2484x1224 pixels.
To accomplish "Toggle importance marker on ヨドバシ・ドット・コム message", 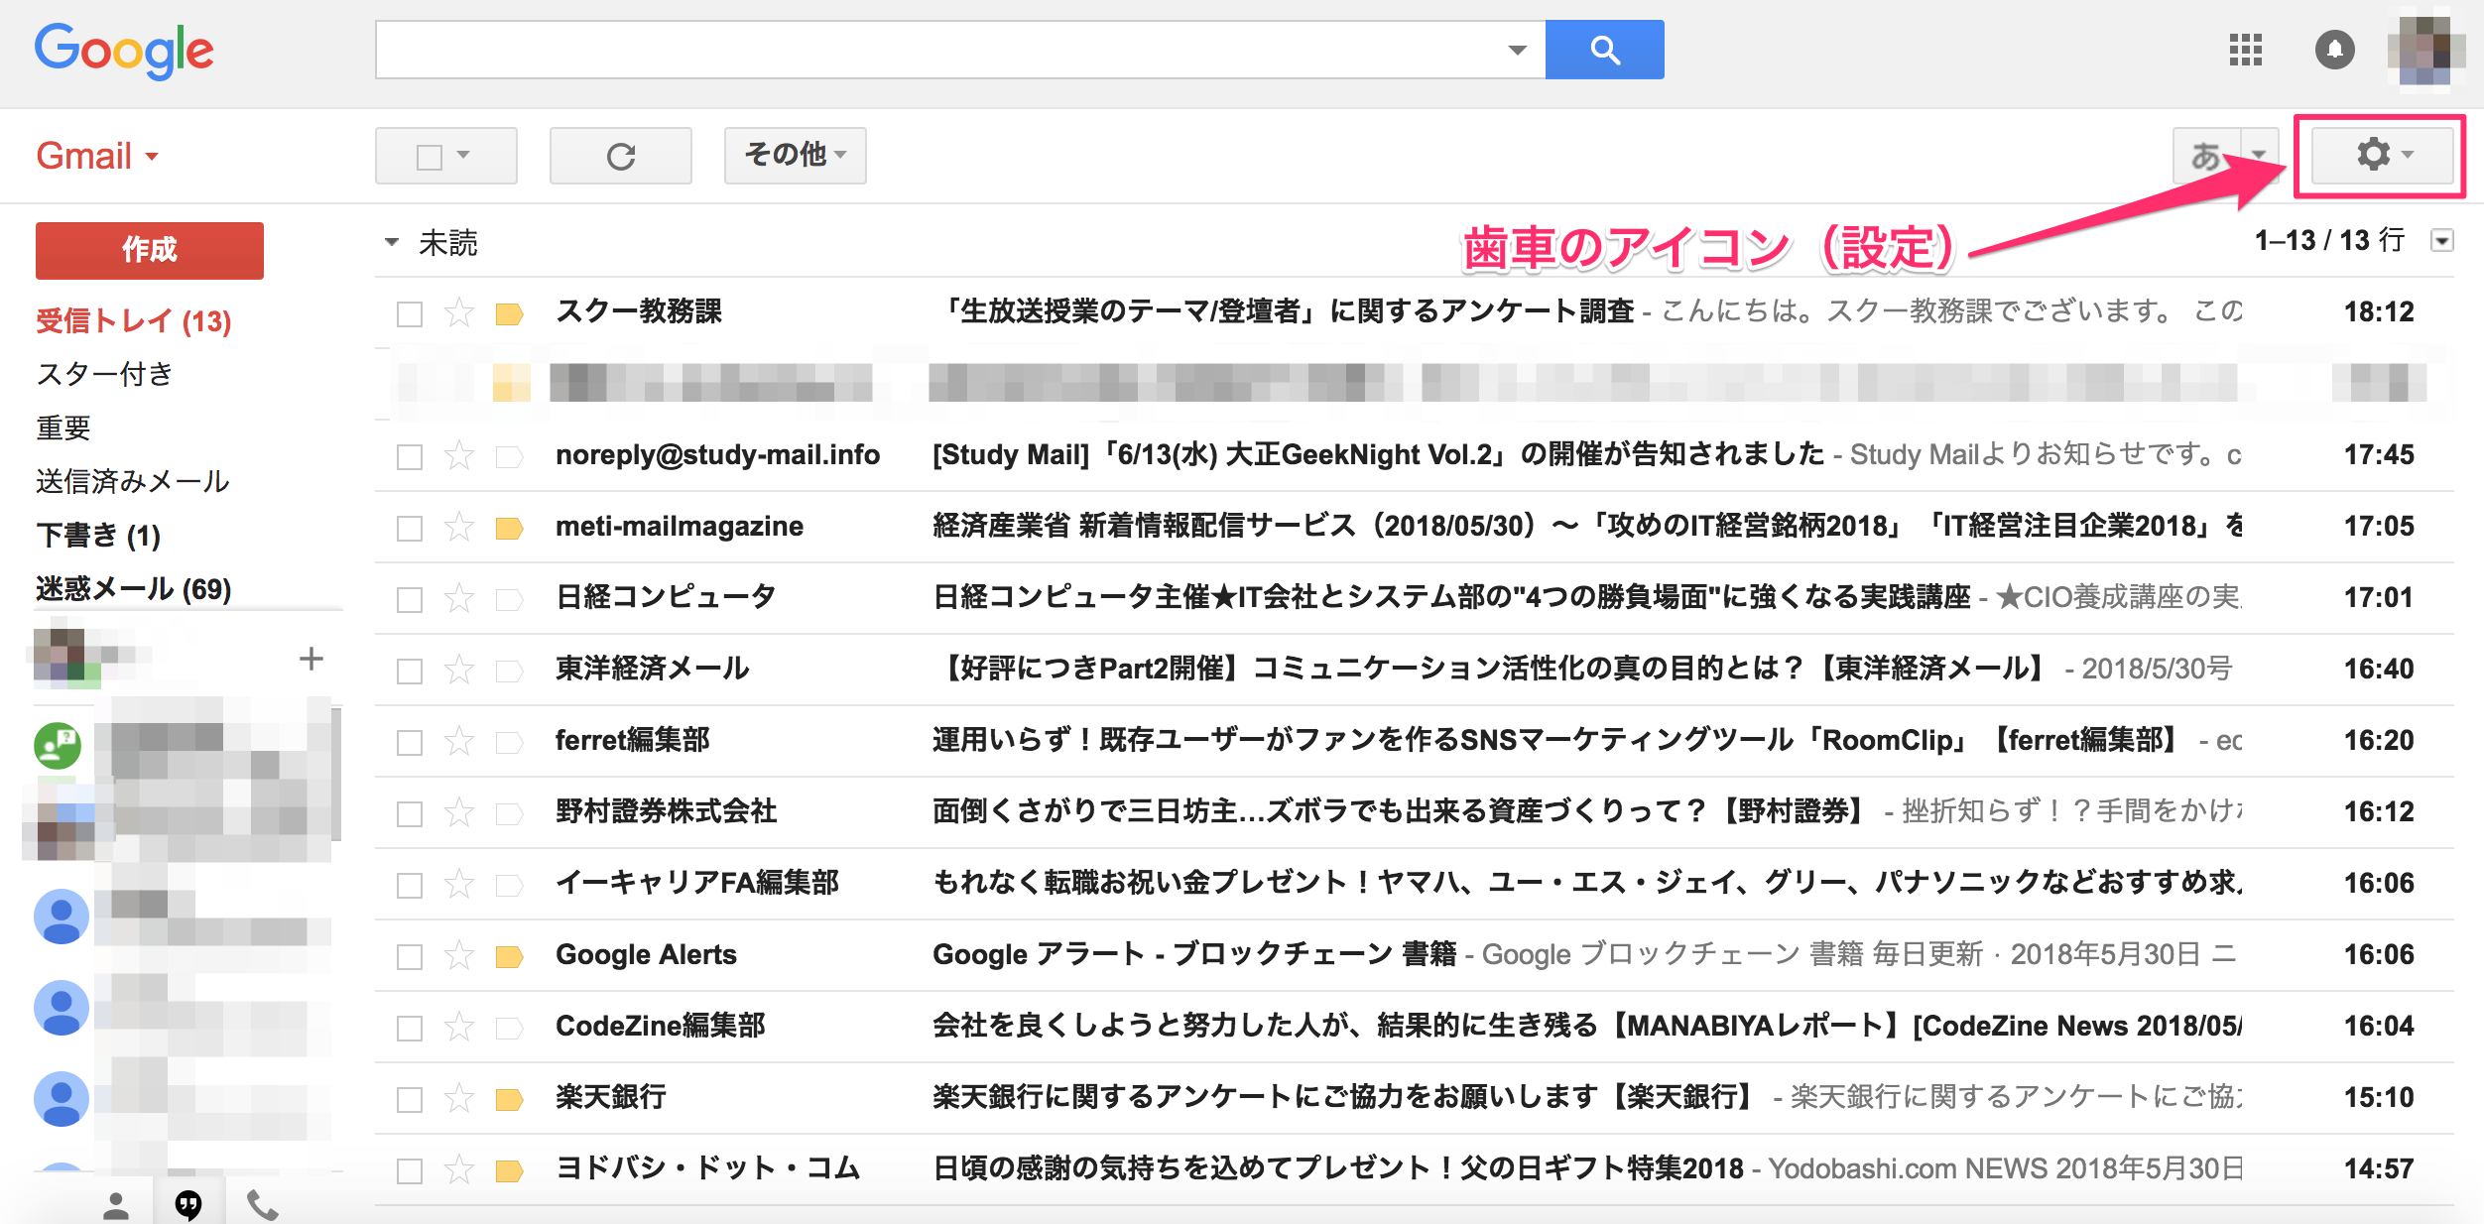I will 509,1171.
